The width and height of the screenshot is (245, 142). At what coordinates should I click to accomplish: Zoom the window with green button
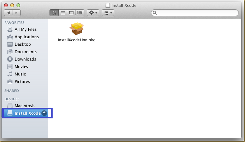click(18, 5)
